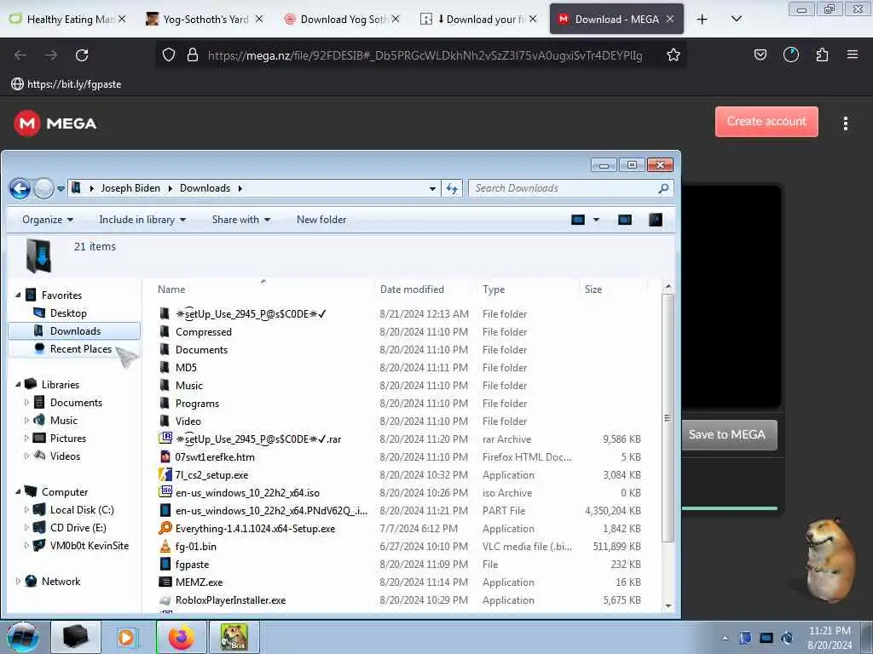
Task: Click the Joseph Biden breadcrumb segment
Action: [x=130, y=188]
